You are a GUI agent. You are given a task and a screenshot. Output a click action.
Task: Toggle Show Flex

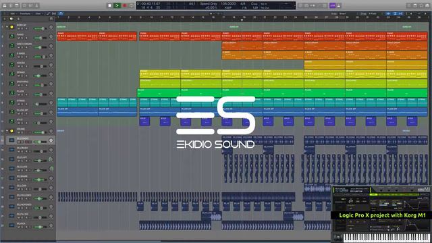coord(54,13)
